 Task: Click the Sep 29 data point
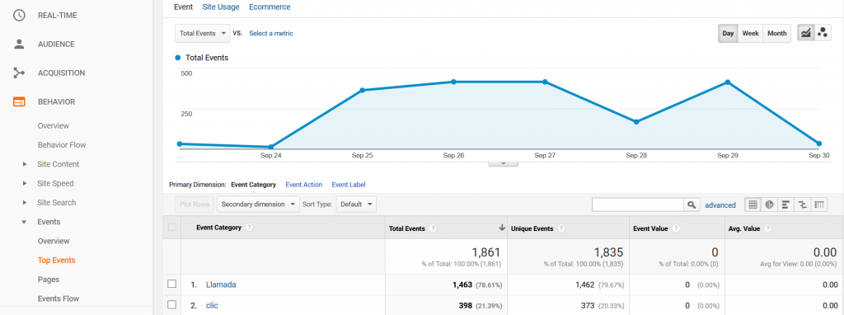(x=728, y=82)
